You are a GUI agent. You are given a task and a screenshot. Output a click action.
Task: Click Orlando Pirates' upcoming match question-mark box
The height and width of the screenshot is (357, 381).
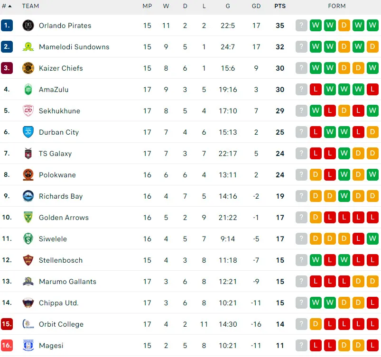pyautogui.click(x=301, y=26)
